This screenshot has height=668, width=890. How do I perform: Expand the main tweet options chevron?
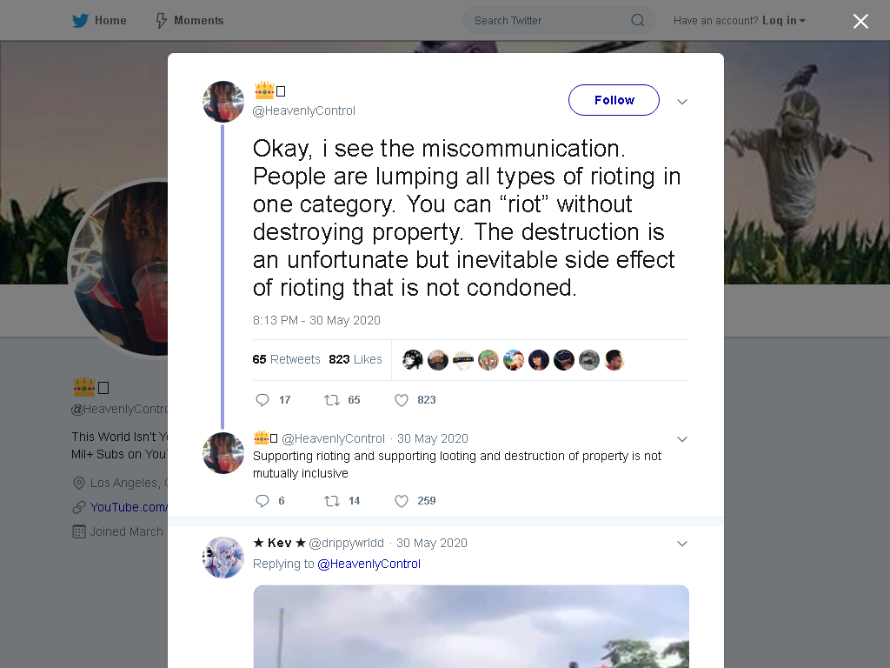tap(682, 102)
